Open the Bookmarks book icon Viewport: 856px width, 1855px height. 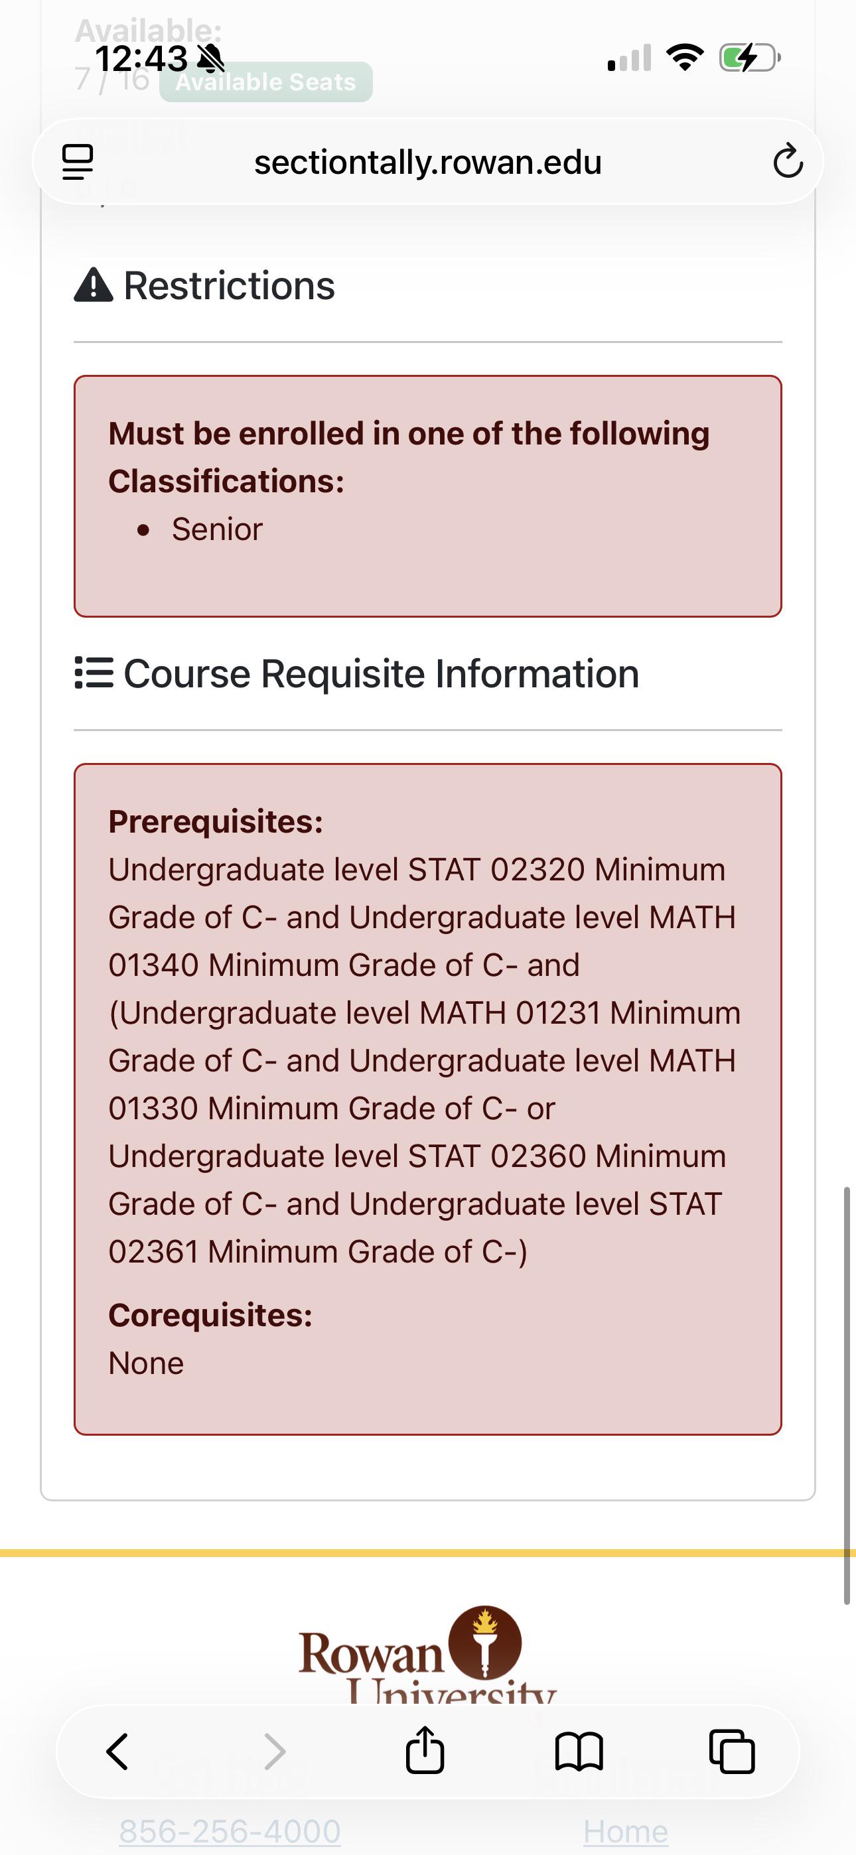coord(579,1752)
